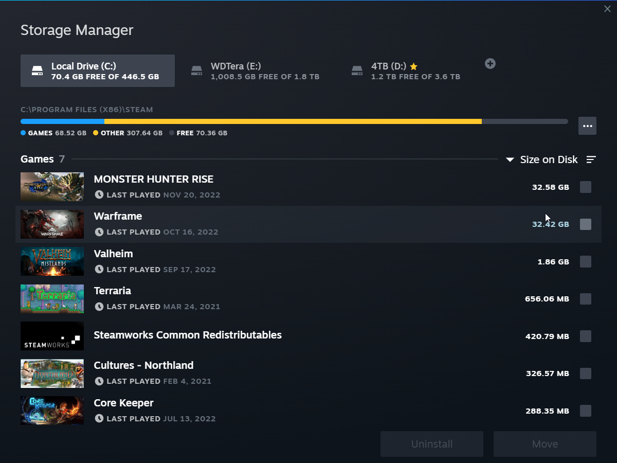This screenshot has height=463, width=617.
Task: Check the Valheim checkbox
Action: (586, 262)
